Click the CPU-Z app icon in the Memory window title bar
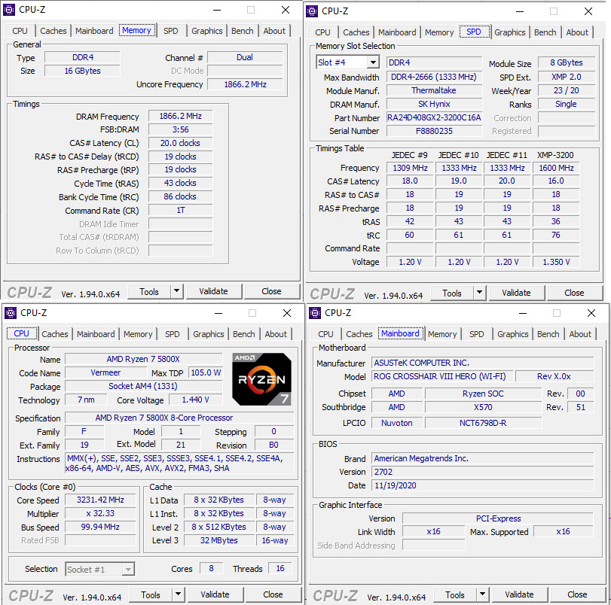The height and width of the screenshot is (605, 611). click(x=9, y=10)
